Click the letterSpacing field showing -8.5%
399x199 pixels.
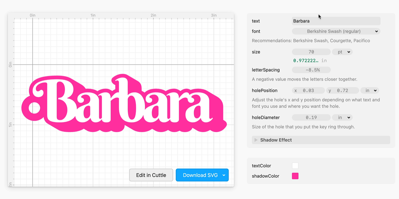(x=311, y=70)
